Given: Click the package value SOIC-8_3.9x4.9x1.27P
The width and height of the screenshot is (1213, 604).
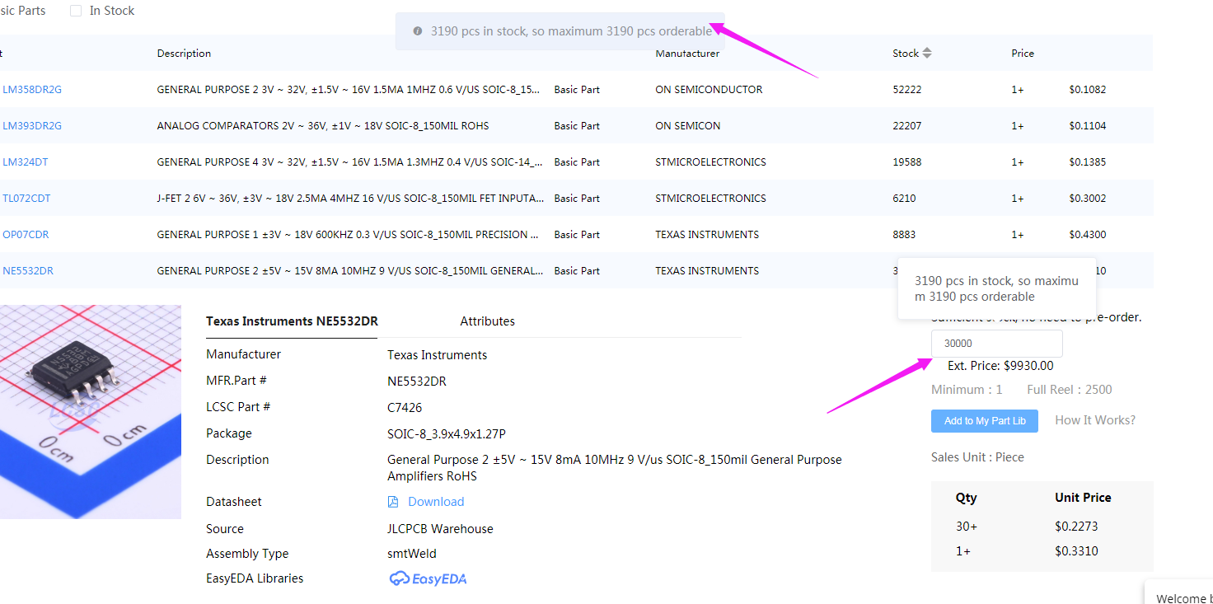Looking at the screenshot, I should click(x=447, y=434).
